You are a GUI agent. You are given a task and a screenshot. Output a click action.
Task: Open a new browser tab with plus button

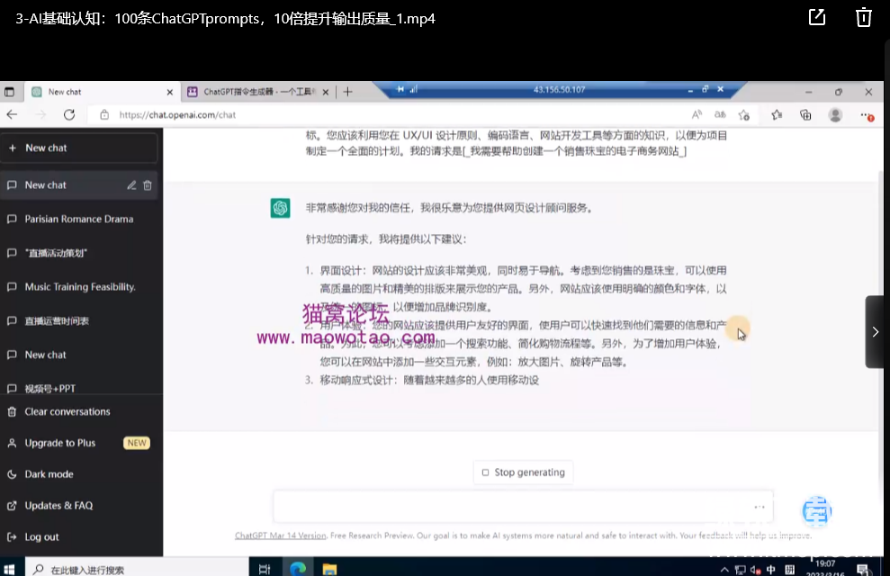[x=348, y=92]
